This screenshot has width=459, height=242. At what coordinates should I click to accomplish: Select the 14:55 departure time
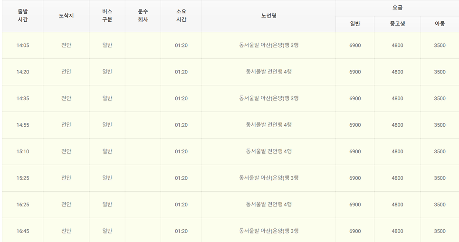pyautogui.click(x=22, y=125)
